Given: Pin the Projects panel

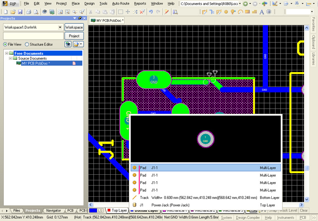Looking at the screenshot, I should coord(80,18).
